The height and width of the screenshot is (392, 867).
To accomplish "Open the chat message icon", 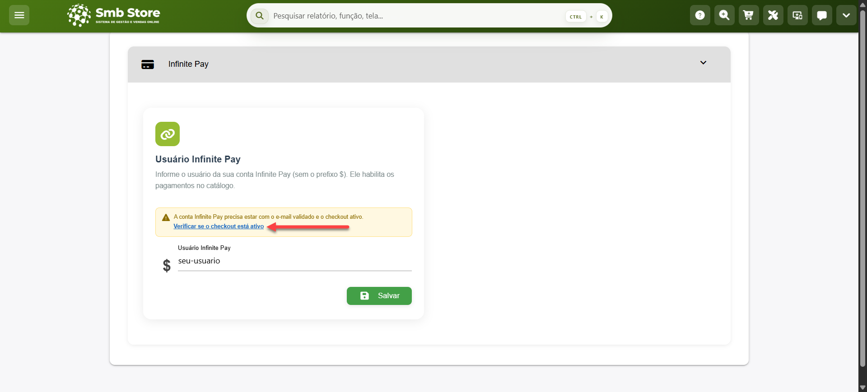I will [x=822, y=15].
